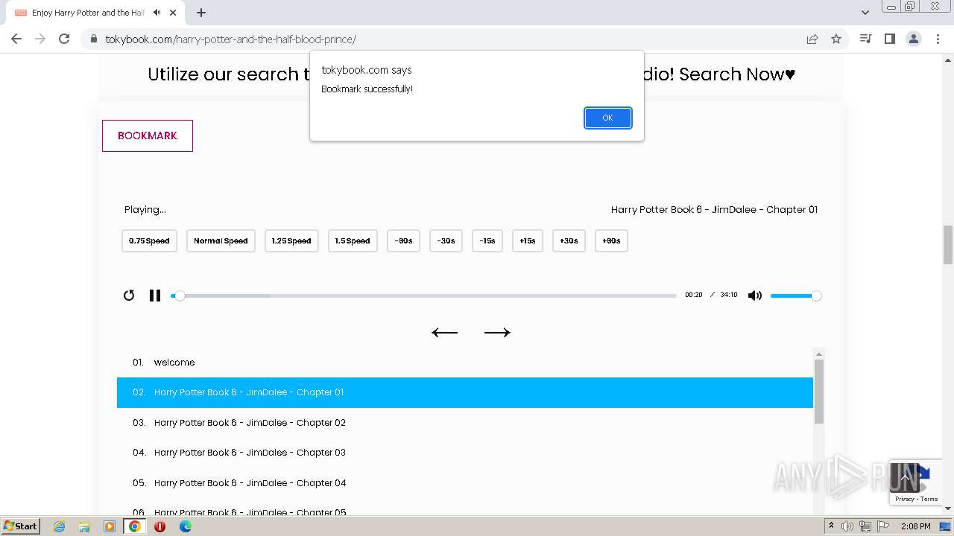The height and width of the screenshot is (536, 954).
Task: Open Edge icon in taskbar
Action: point(185,526)
